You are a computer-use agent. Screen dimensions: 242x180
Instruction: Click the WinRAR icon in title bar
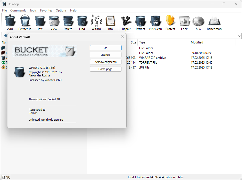[4, 4]
